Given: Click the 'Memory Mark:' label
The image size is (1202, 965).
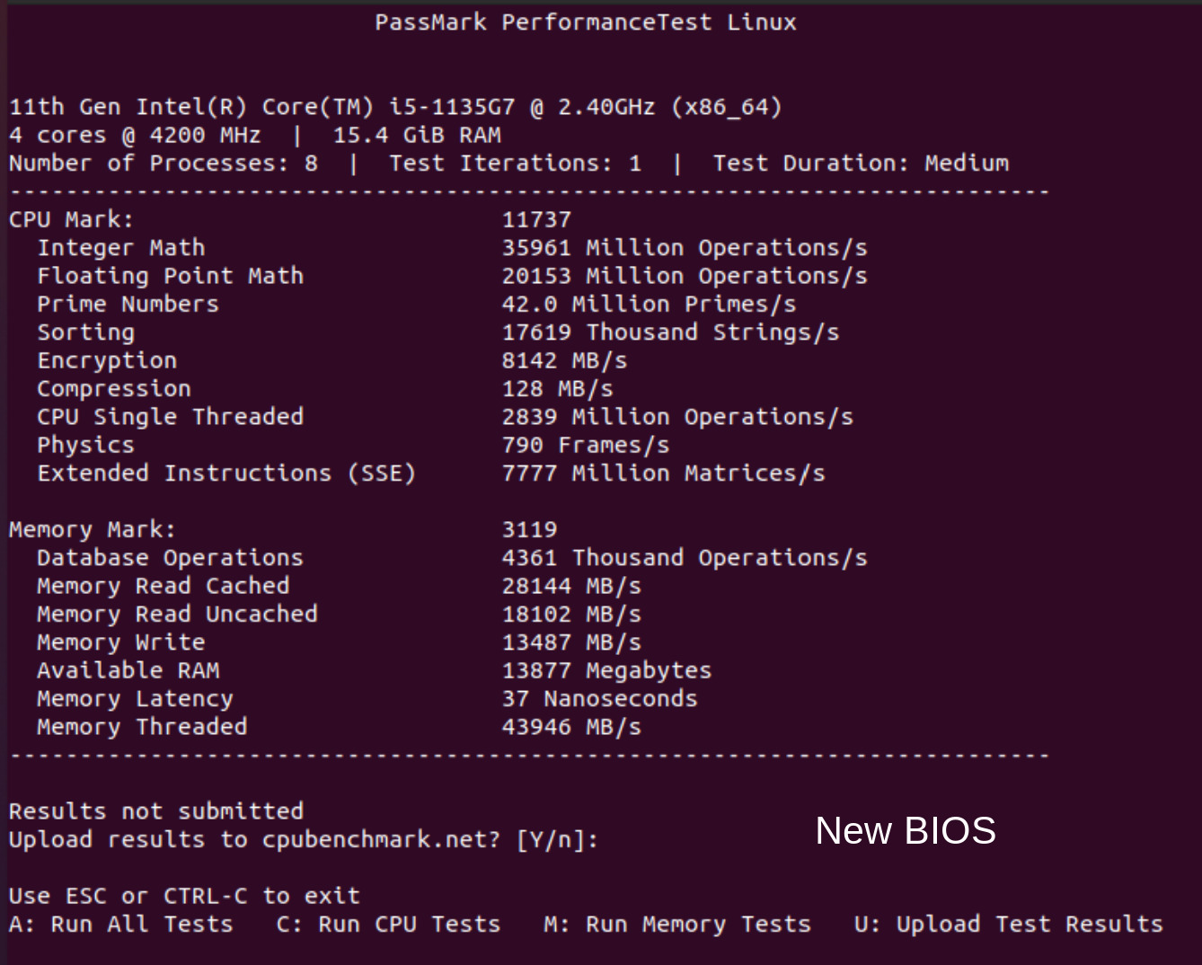Looking at the screenshot, I should click(93, 530).
